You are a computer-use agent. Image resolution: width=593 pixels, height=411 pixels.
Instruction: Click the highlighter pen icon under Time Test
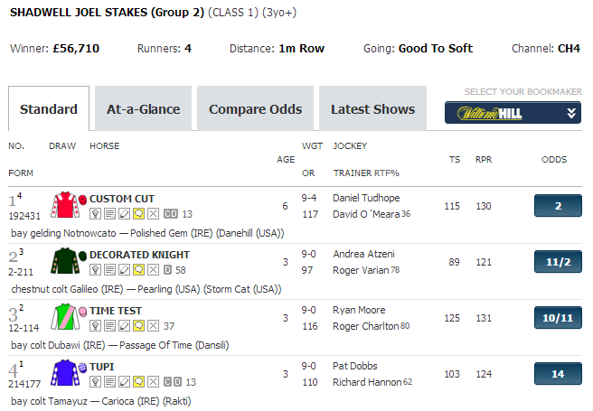tap(124, 325)
